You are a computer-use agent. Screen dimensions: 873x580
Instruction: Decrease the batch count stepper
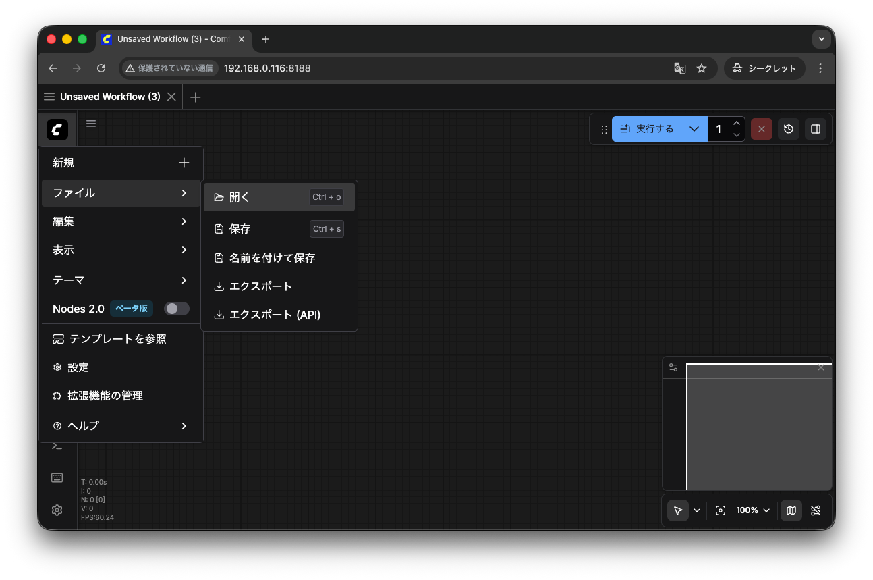pyautogui.click(x=737, y=135)
